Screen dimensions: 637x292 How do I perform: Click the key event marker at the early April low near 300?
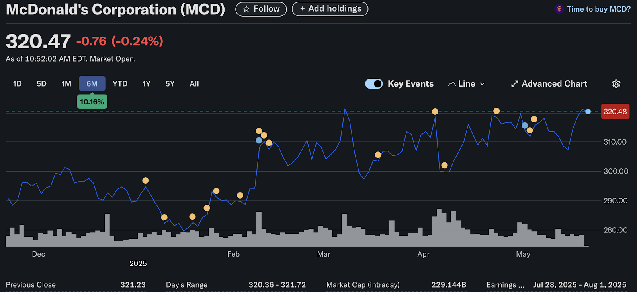pyautogui.click(x=445, y=165)
